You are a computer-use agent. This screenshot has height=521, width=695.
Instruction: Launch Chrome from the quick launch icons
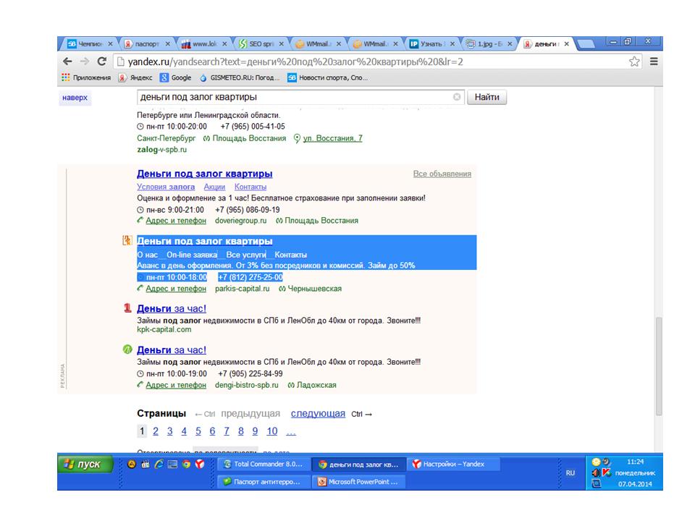coord(186,464)
